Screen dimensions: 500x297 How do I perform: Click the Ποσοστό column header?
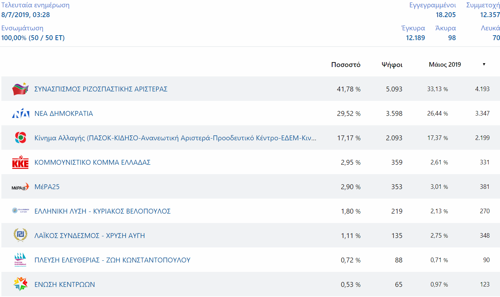tap(346, 65)
